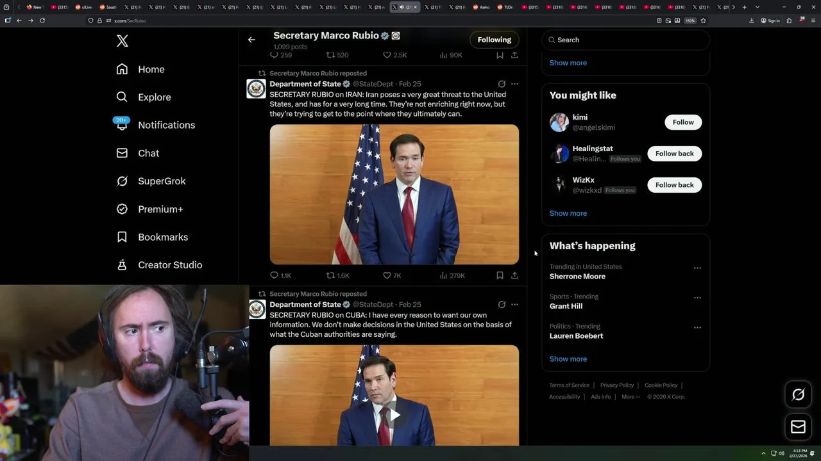Expand the More footer menu
This screenshot has width=821, height=461.
pyautogui.click(x=631, y=397)
